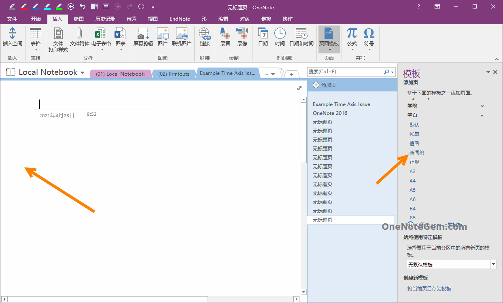Open the Page Templates button
This screenshot has height=303, width=503.
(x=329, y=39)
